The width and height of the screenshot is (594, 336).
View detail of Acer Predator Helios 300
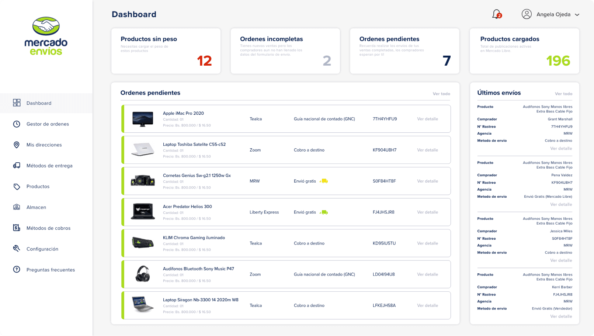click(427, 212)
